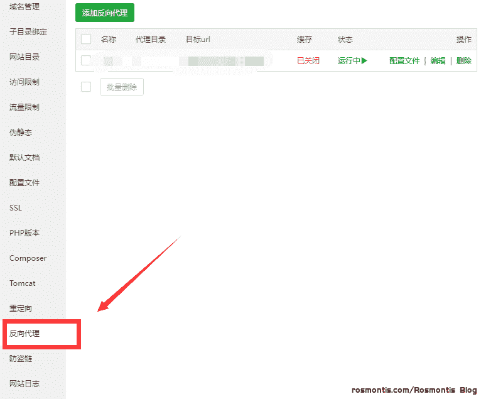Click 编辑 link in proxy row
Screen dimensions: 481x399
pyautogui.click(x=438, y=61)
